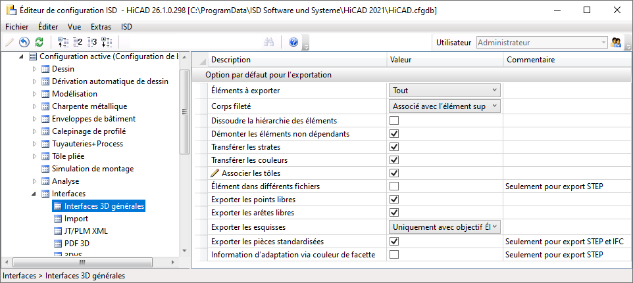Toggle Exporter les points libres checkbox
This screenshot has height=283, width=633.
(x=394, y=200)
